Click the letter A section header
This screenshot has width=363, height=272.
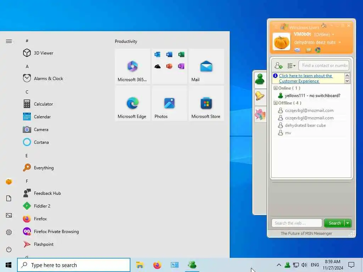click(x=27, y=66)
